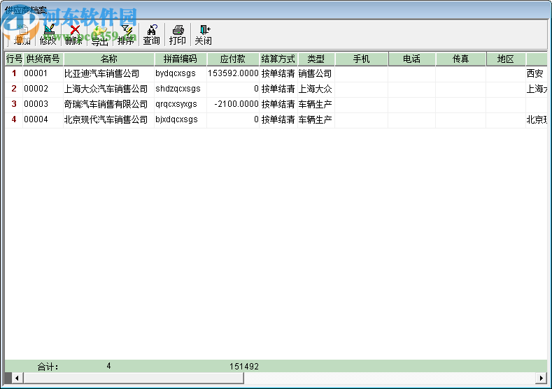This screenshot has height=389, width=552.
Task: Click pinyin code bjxdqcxsgs
Action: click(x=176, y=120)
